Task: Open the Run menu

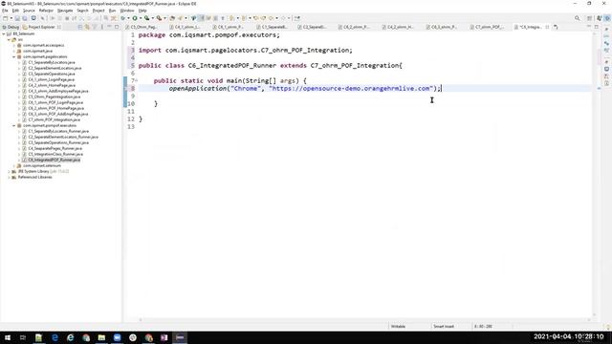Action: click(113, 11)
